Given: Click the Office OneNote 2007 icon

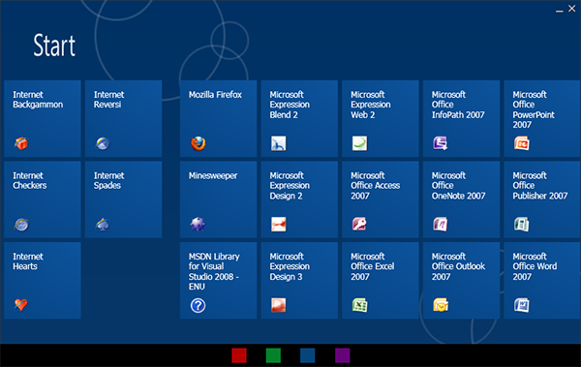Looking at the screenshot, I should tap(441, 224).
